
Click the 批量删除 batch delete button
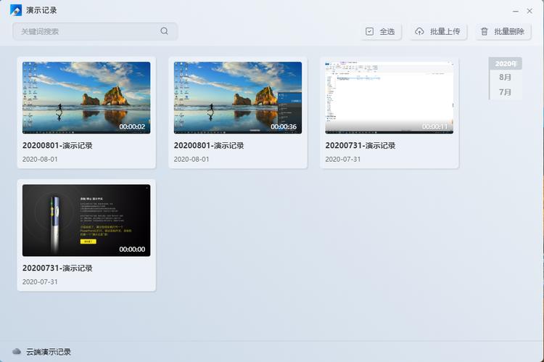point(503,32)
